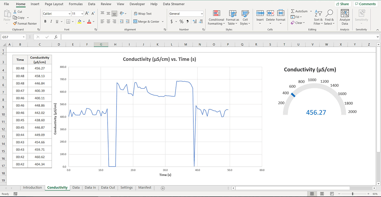Center cell text horizontally
The height and width of the screenshot is (197, 381).
(x=108, y=22)
